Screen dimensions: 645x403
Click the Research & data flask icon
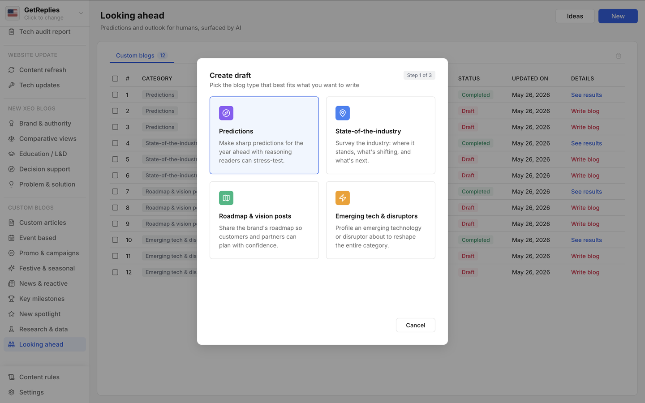tap(12, 329)
